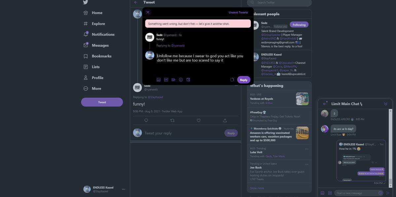Image resolution: width=396 pixels, height=197 pixels.
Task: Like the tweet saying funny!
Action: (x=198, y=120)
